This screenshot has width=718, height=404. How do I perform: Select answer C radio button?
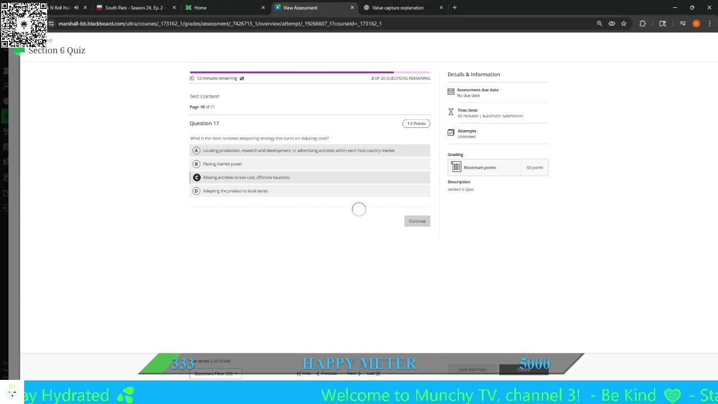pyautogui.click(x=196, y=177)
